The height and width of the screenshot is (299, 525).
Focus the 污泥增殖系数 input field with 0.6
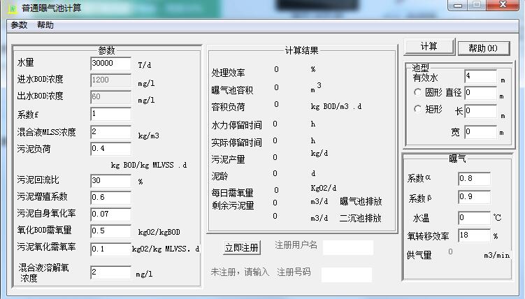[111, 197]
